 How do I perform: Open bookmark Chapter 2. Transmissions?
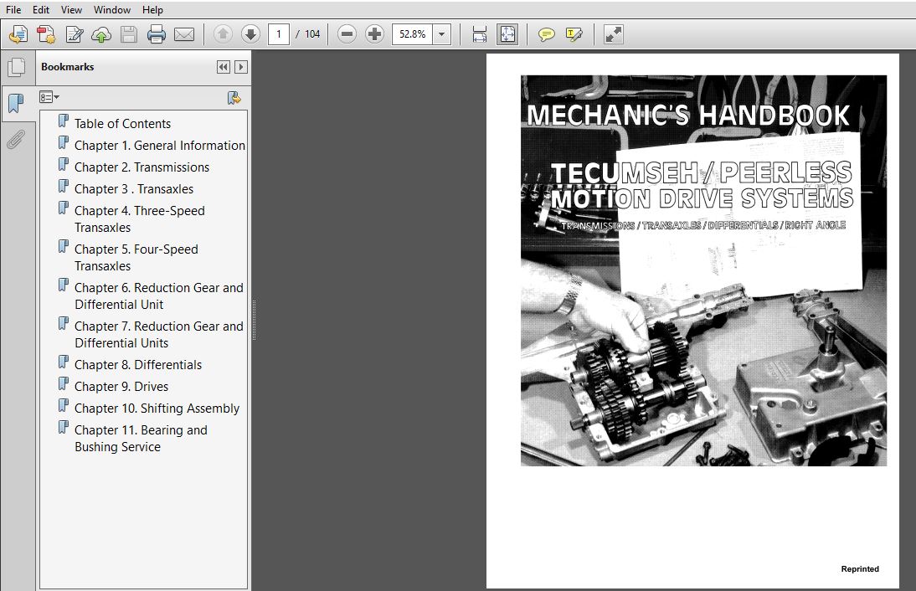(x=142, y=167)
